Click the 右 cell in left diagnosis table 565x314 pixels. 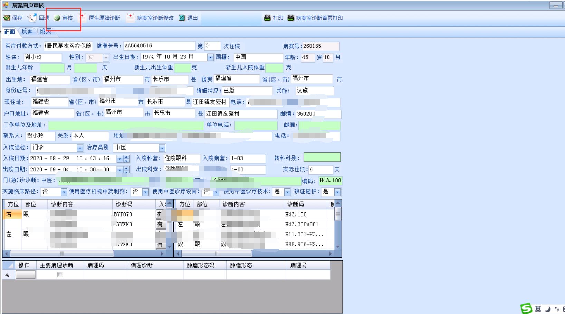point(13,215)
